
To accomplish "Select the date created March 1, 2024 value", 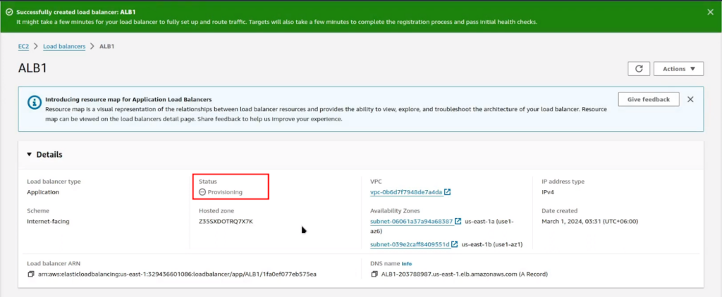I will [x=590, y=221].
